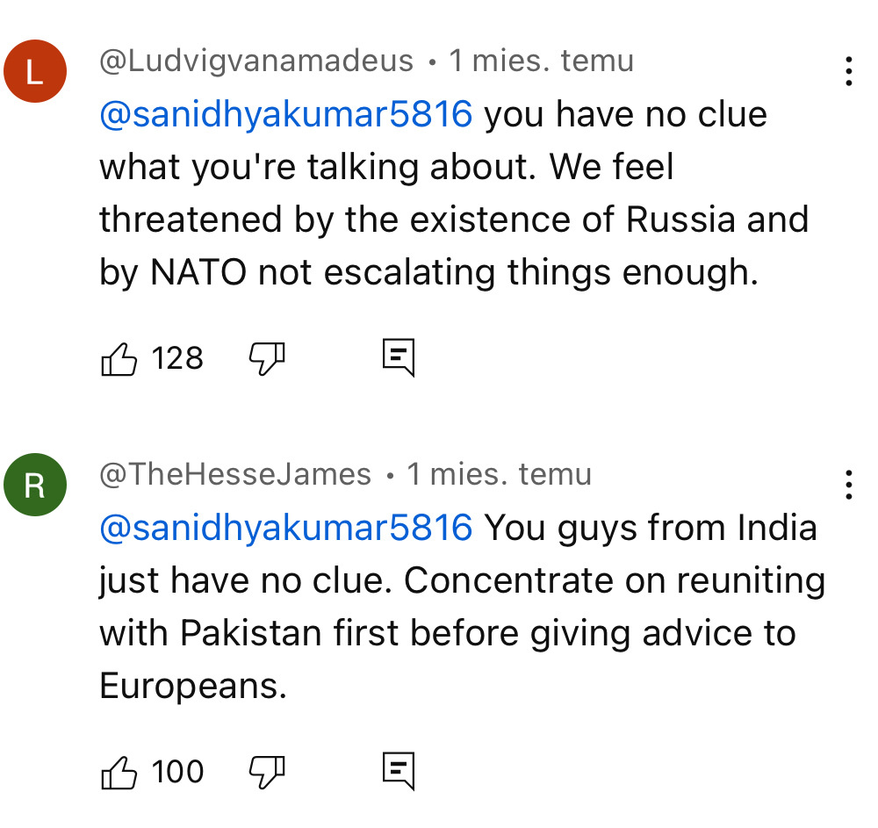The width and height of the screenshot is (878, 828).
Task: Open the green R profile avatar
Action: 35,485
